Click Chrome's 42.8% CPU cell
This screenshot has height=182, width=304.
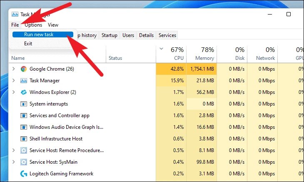click(171, 69)
